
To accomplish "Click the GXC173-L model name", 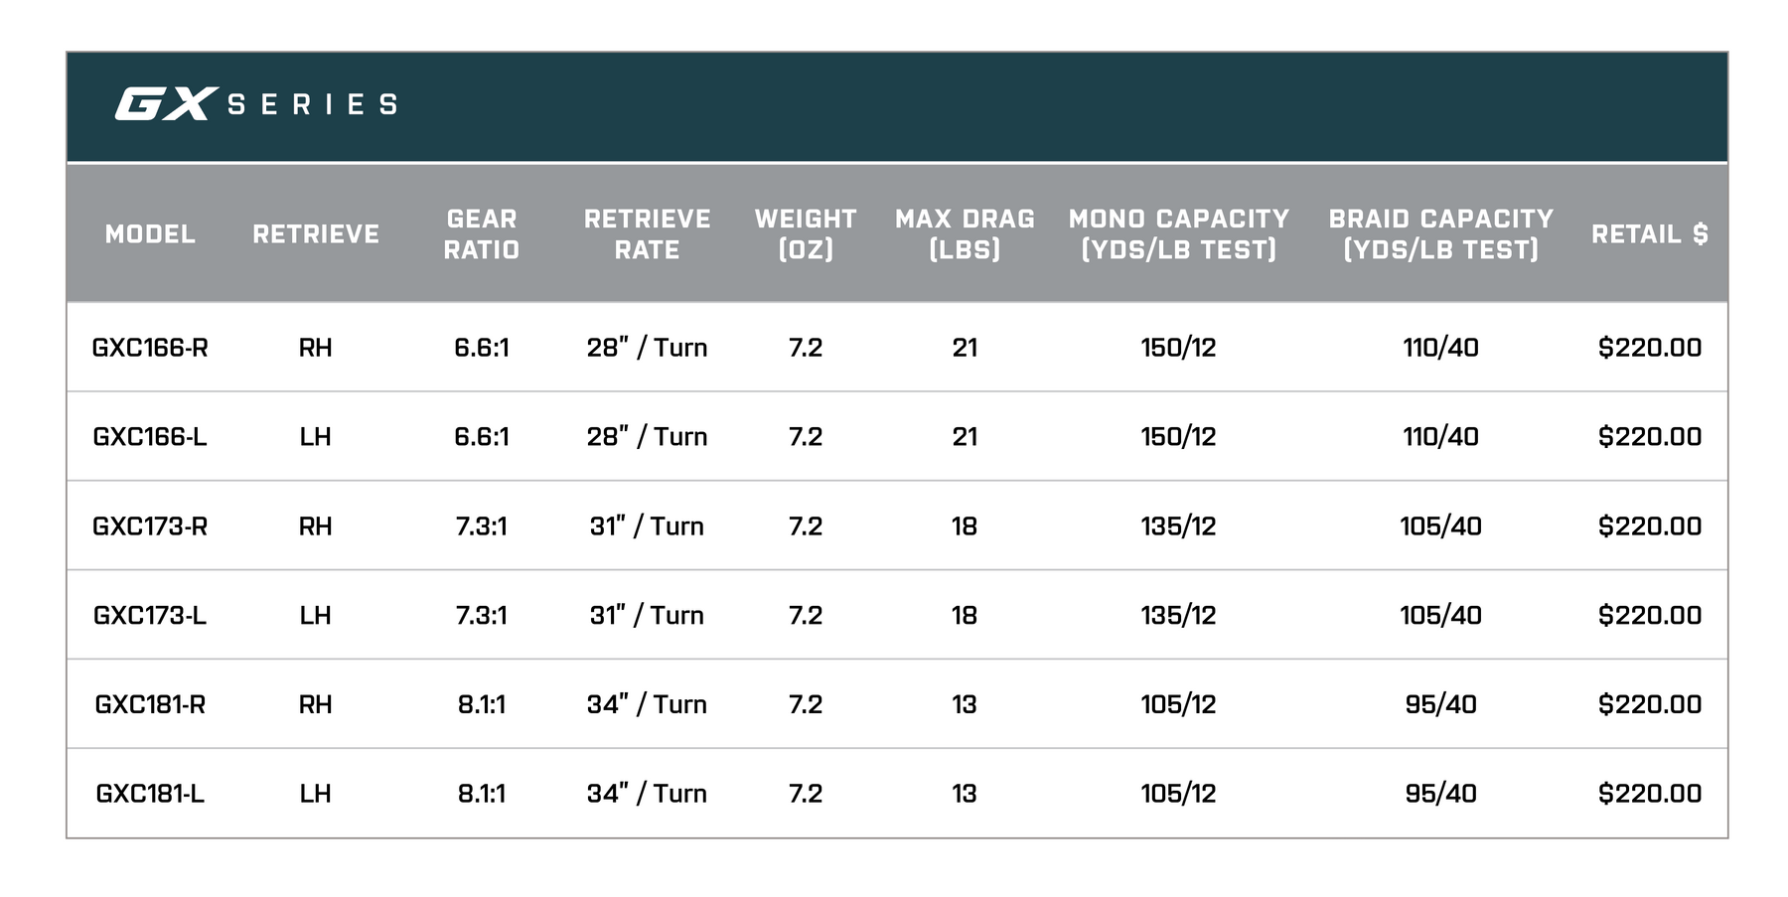I will [x=150, y=616].
